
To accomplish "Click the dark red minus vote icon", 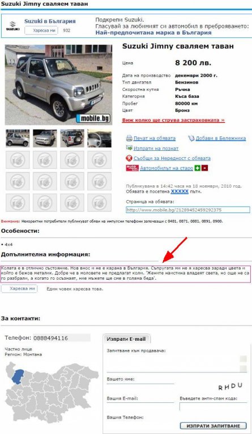I will [204, 168].
